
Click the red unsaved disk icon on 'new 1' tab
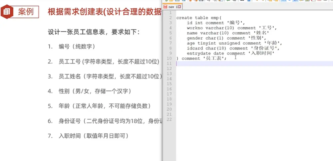(165, 7)
